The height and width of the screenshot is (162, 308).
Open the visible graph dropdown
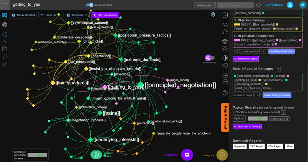click(205, 5)
